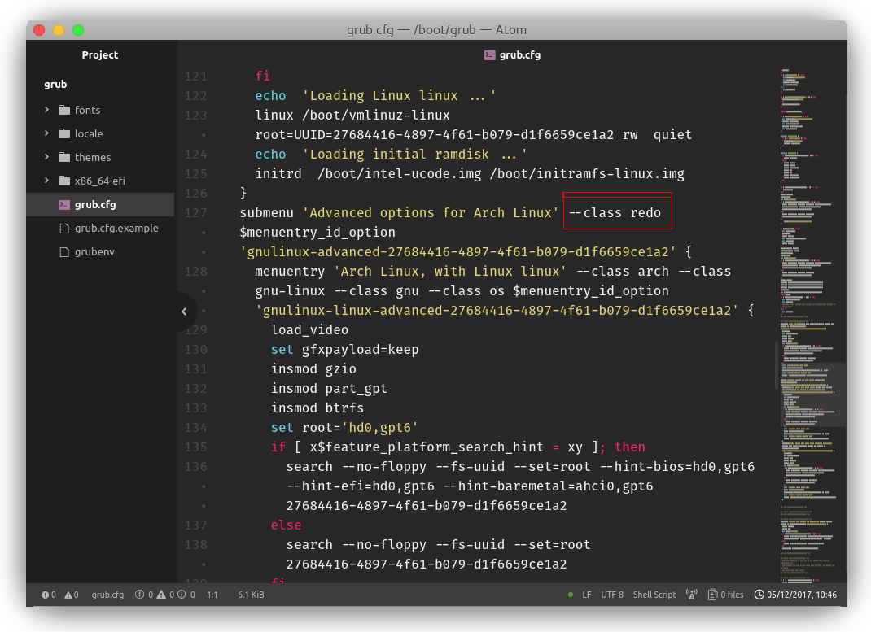Switch to the grub.cfg editor tab

512,55
